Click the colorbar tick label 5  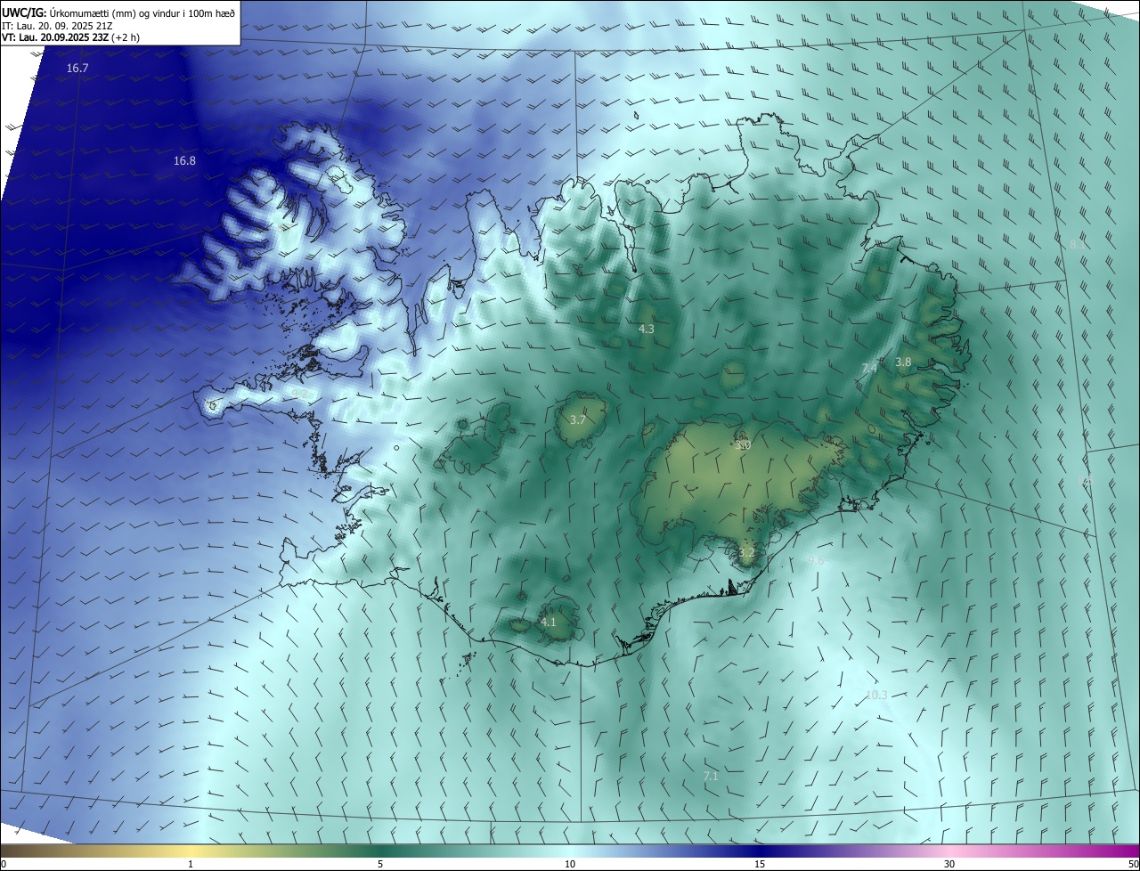380,864
